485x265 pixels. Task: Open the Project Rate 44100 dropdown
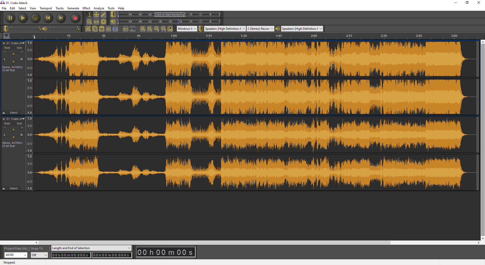point(16,255)
